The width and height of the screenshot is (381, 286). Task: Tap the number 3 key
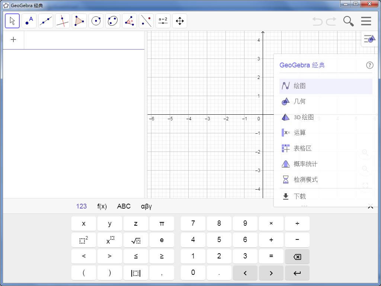pyautogui.click(x=245, y=256)
